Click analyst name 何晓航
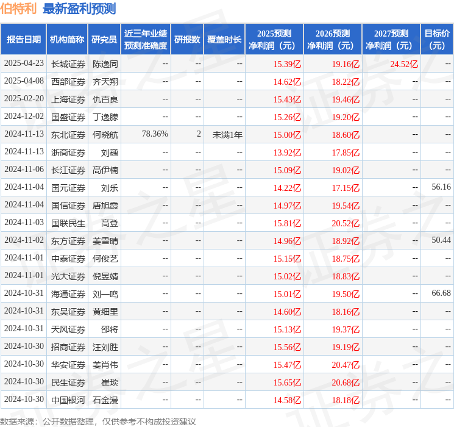This screenshot has width=454, height=427. [105, 134]
